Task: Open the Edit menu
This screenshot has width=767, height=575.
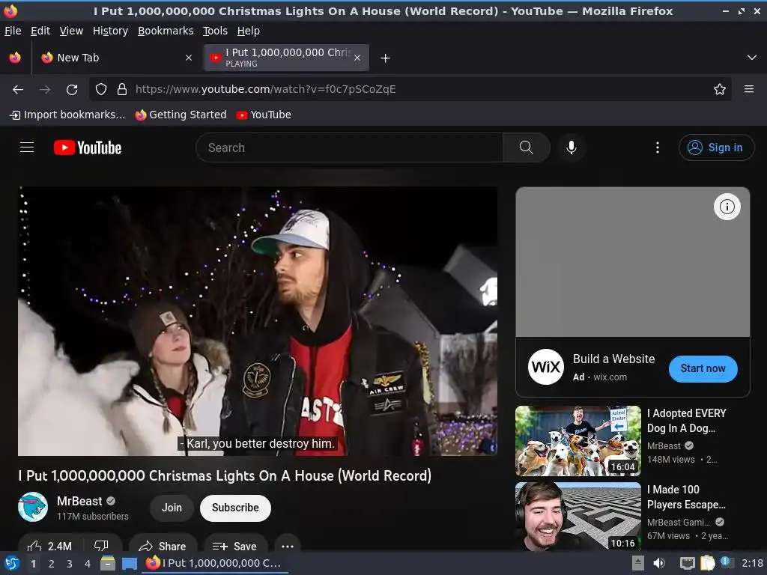Action: [x=40, y=31]
